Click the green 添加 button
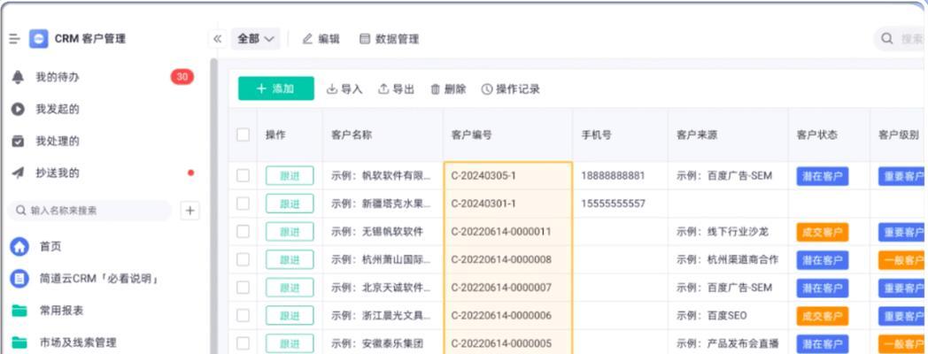Viewport: 928px width, 354px height. (x=275, y=88)
